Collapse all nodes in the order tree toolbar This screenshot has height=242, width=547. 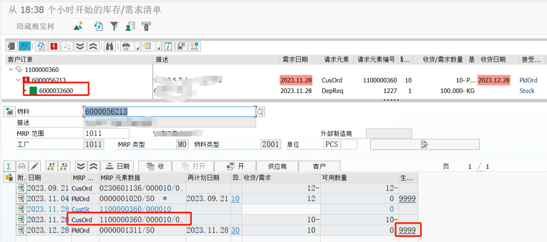pos(93,46)
